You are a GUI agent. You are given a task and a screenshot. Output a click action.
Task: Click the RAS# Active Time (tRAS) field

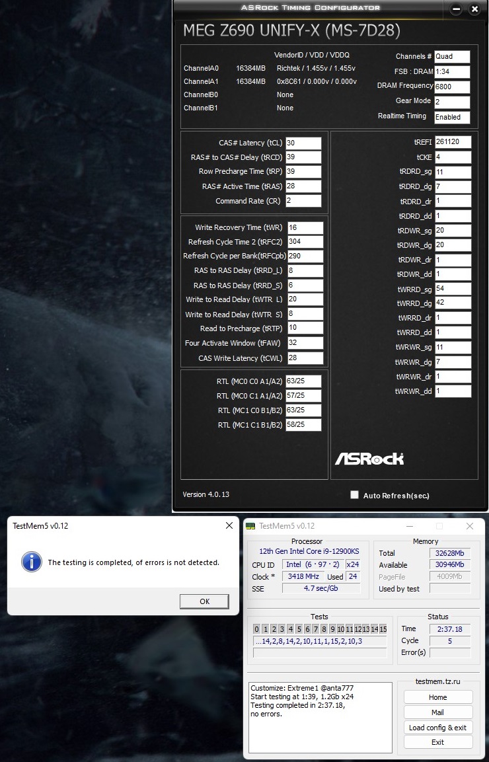303,186
